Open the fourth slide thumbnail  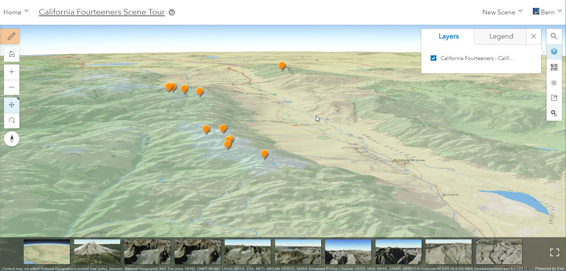click(x=198, y=252)
